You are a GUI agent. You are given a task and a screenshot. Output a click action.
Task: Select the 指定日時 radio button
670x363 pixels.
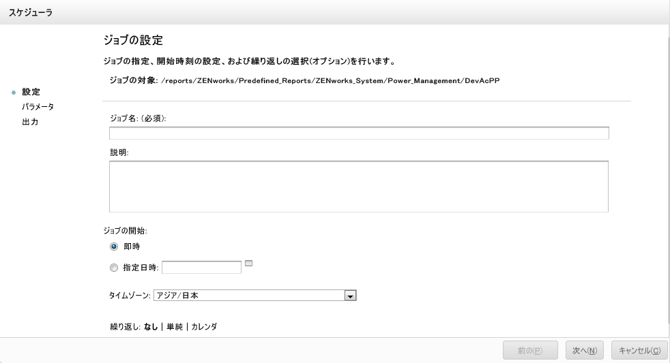[113, 268]
